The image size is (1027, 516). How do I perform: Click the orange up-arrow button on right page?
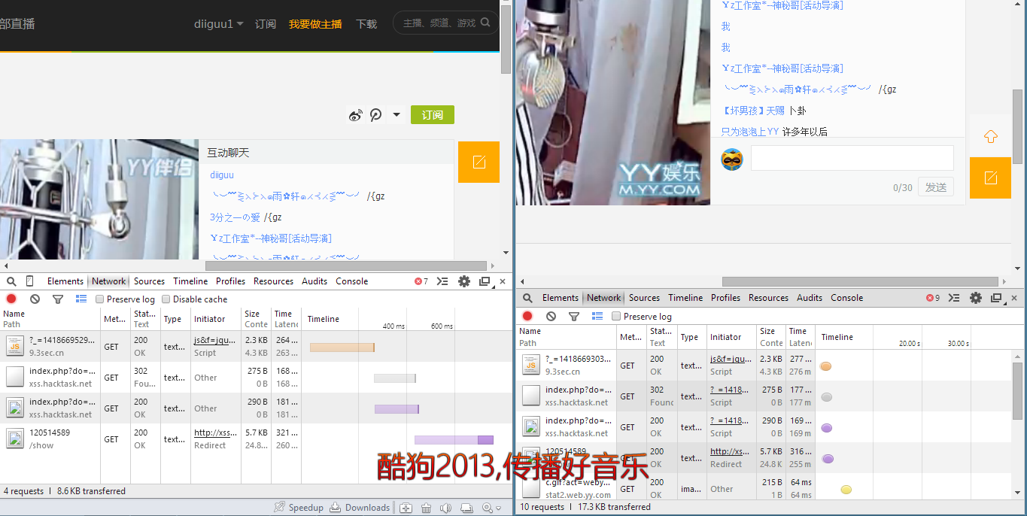[x=990, y=136]
